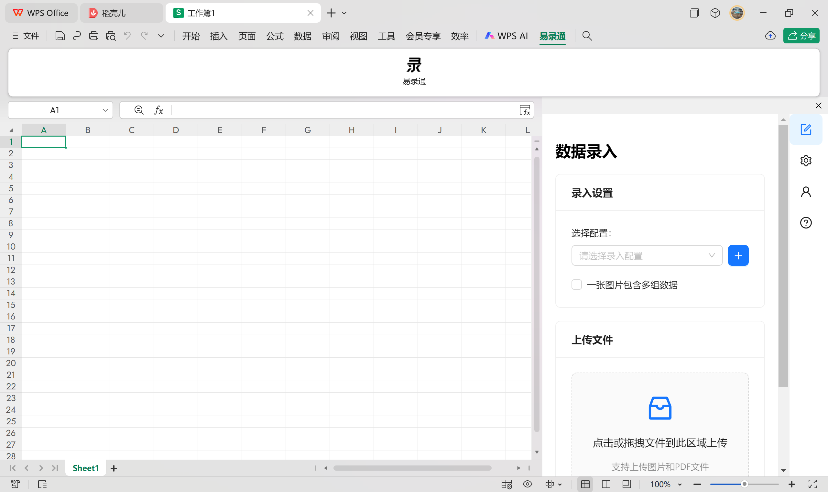Click the horizontal scrollbar thumb
Screen dimensions: 828x492
click(412, 468)
